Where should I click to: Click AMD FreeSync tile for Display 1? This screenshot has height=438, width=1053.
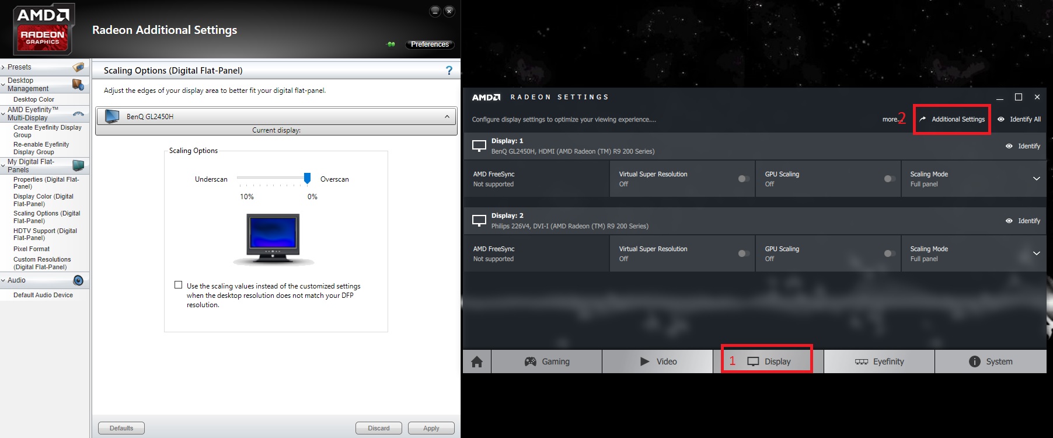tap(536, 179)
